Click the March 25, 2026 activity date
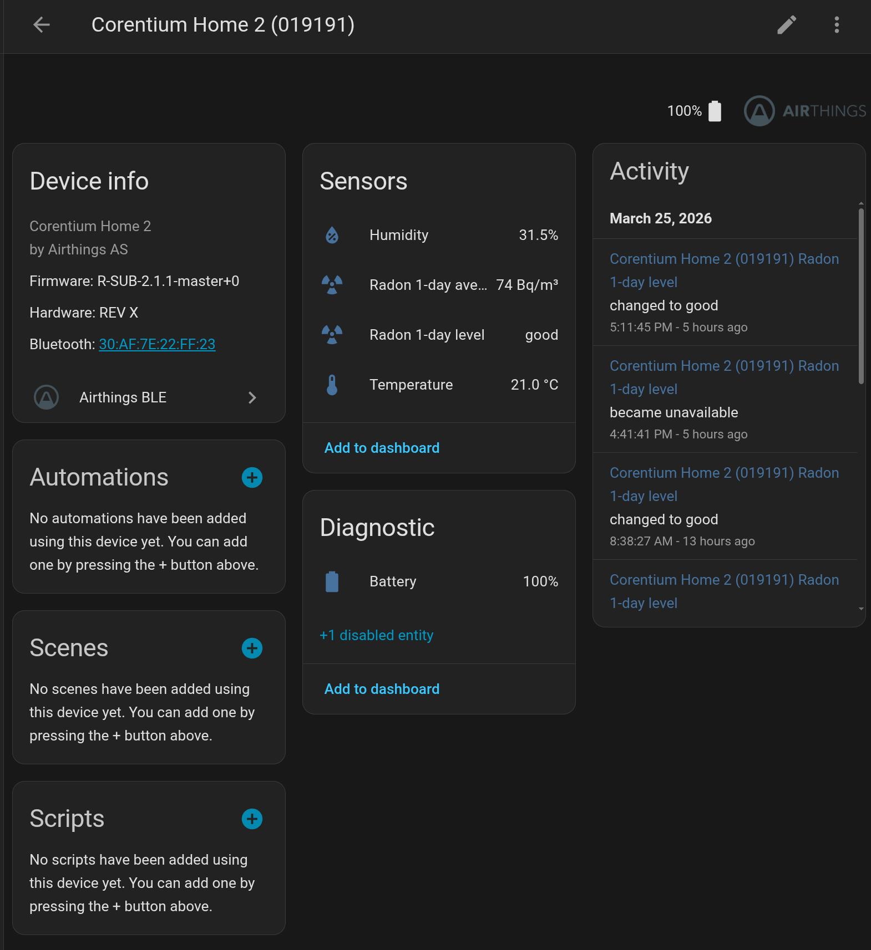 [x=661, y=218]
